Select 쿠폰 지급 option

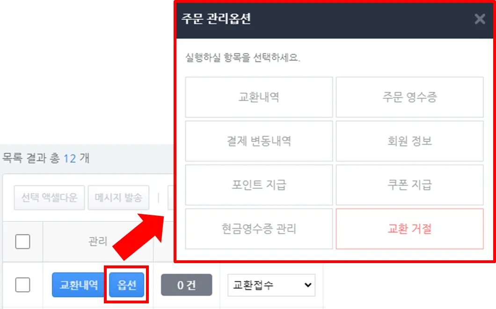(x=409, y=185)
